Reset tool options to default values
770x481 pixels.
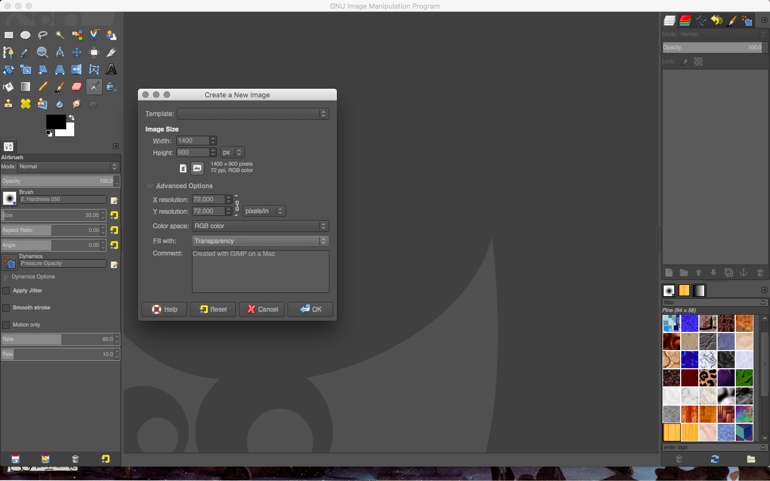tap(105, 459)
